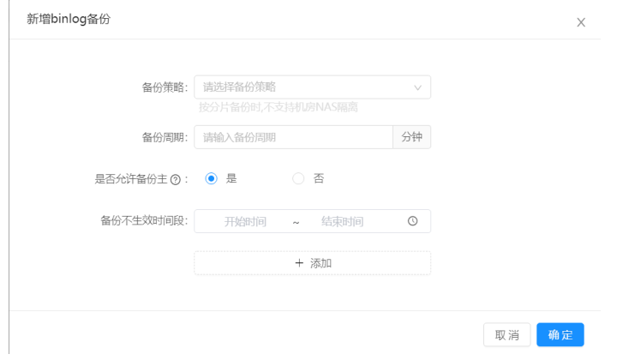This screenshot has height=360, width=617.
Task: Focus the 请输入备份周期 input field
Action: tap(293, 137)
